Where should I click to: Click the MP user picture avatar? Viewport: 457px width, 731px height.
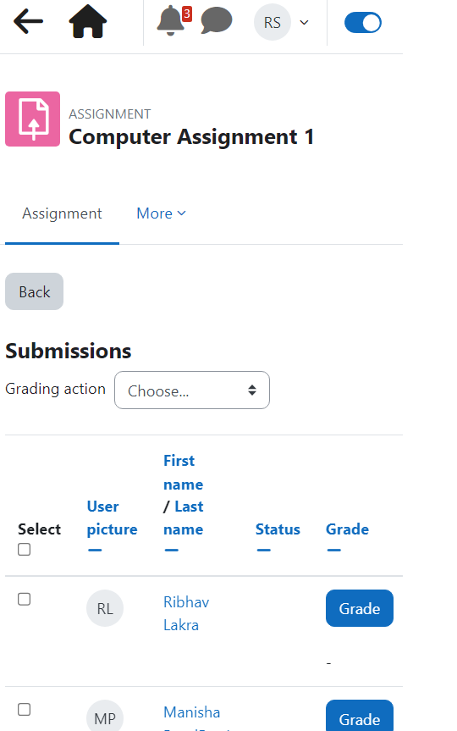pyautogui.click(x=105, y=717)
